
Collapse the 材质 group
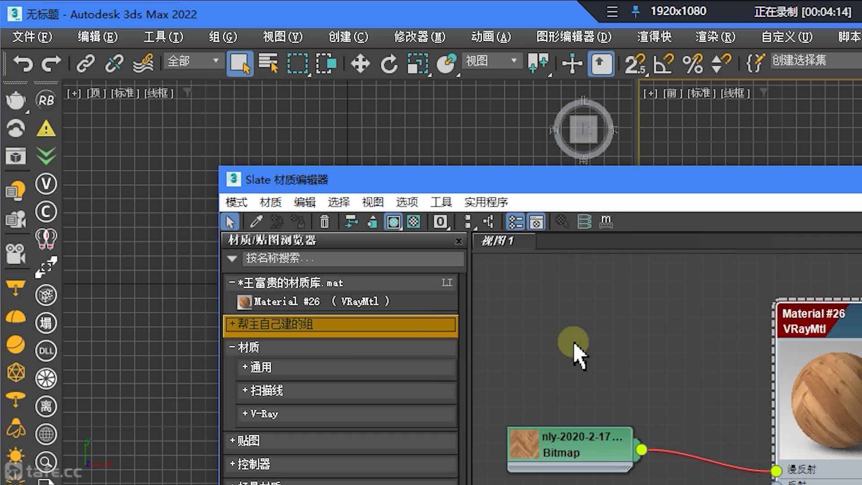(x=232, y=347)
